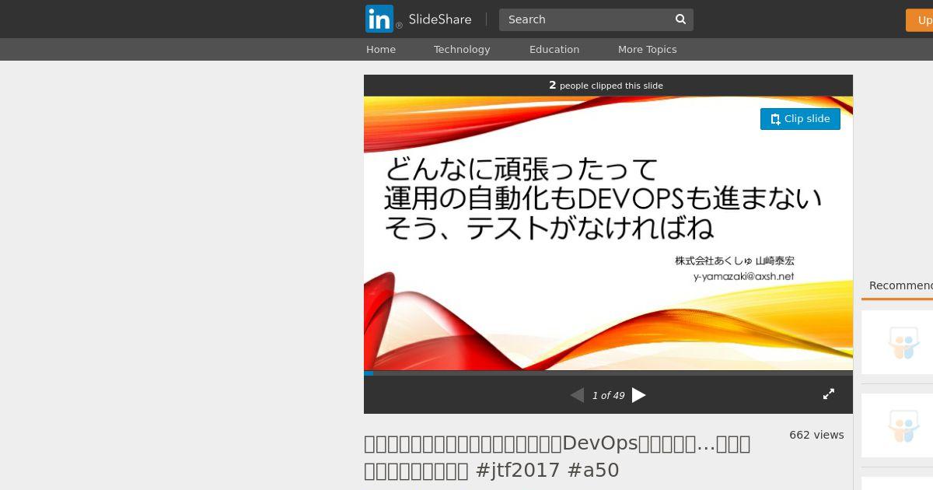The width and height of the screenshot is (933, 490).
Task: Go to the previous slide arrow
Action: coord(577,395)
